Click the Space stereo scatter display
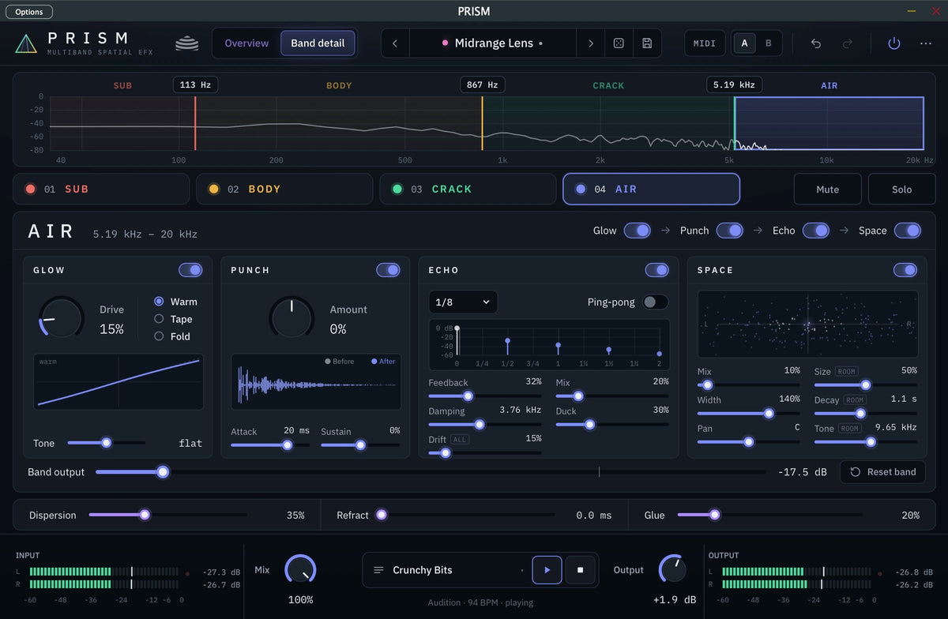The width and height of the screenshot is (948, 619). click(807, 324)
